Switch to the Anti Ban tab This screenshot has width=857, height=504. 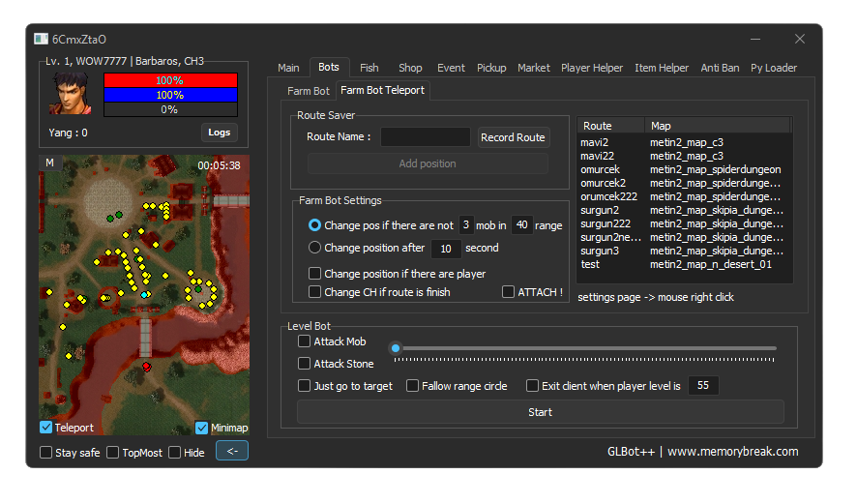[x=720, y=68]
